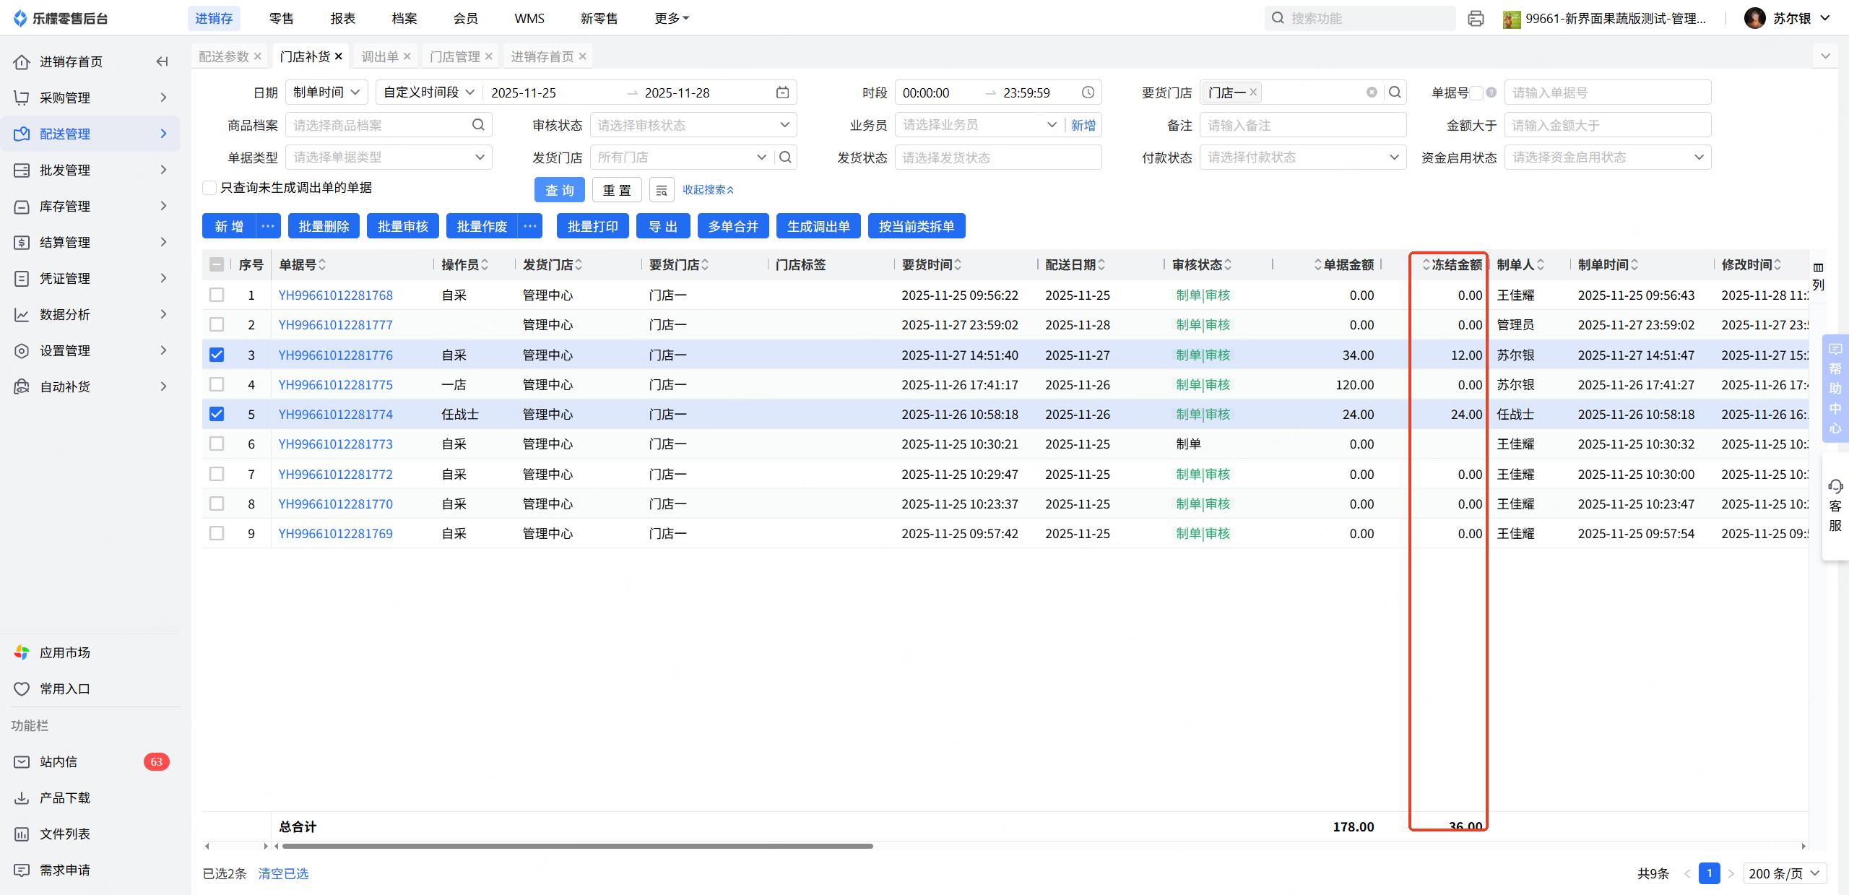The image size is (1849, 895).
Task: Click the printer icon in top bar
Action: tap(1476, 19)
